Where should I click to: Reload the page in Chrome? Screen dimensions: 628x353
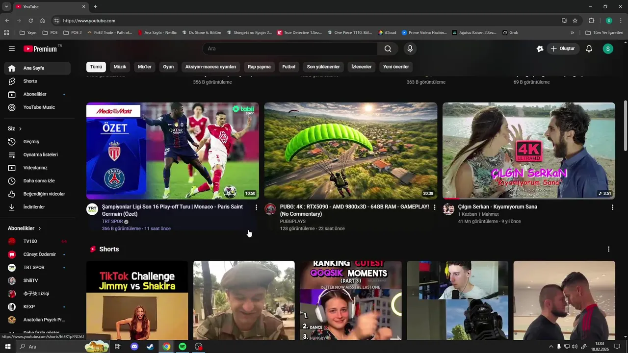[x=30, y=21]
